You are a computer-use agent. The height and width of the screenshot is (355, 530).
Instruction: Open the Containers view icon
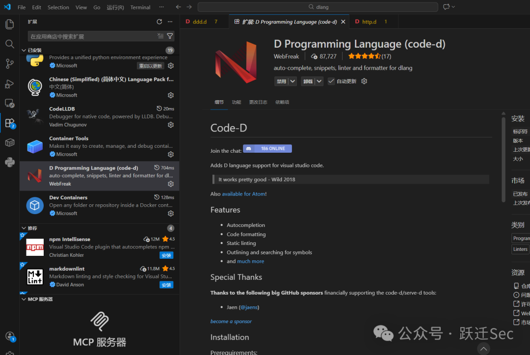point(9,143)
